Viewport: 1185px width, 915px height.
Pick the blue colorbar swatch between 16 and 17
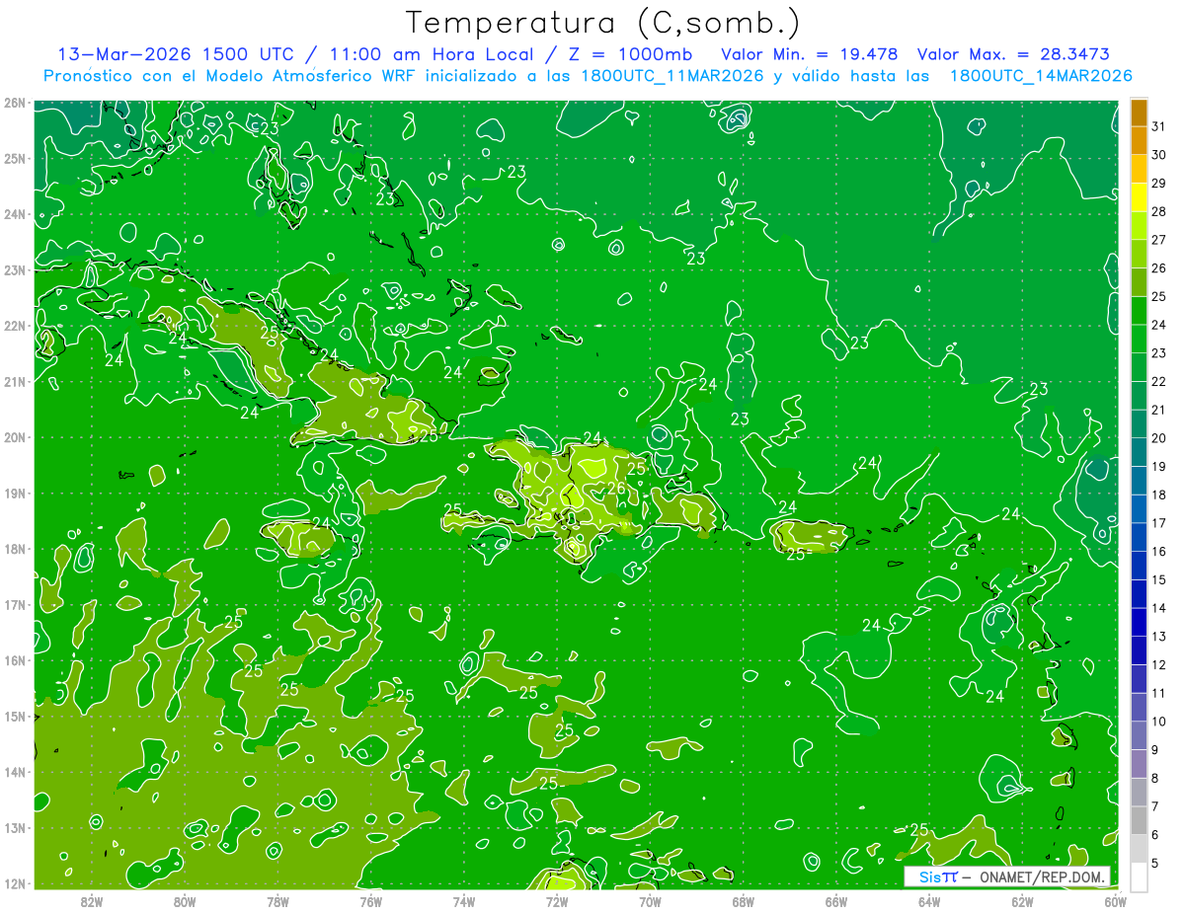click(1139, 537)
